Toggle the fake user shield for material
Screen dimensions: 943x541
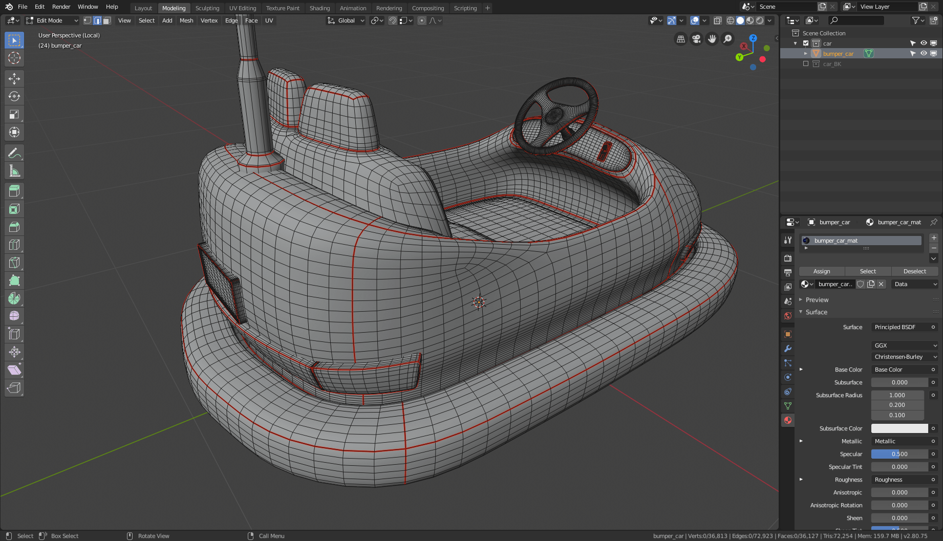tap(861, 284)
